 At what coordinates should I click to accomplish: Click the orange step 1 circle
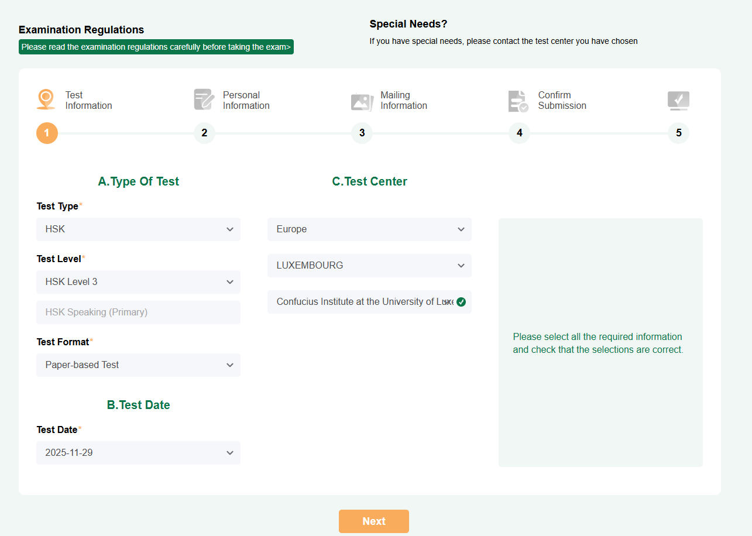[x=47, y=133]
